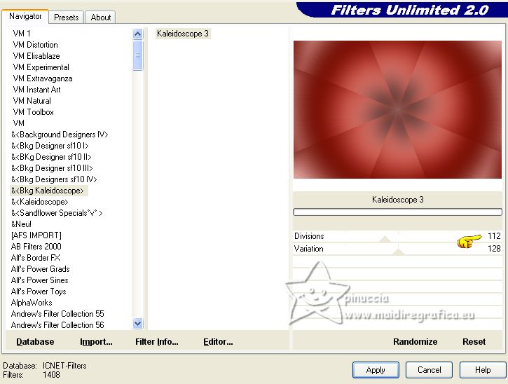Select &<Background Designers IV> category

click(x=60, y=135)
